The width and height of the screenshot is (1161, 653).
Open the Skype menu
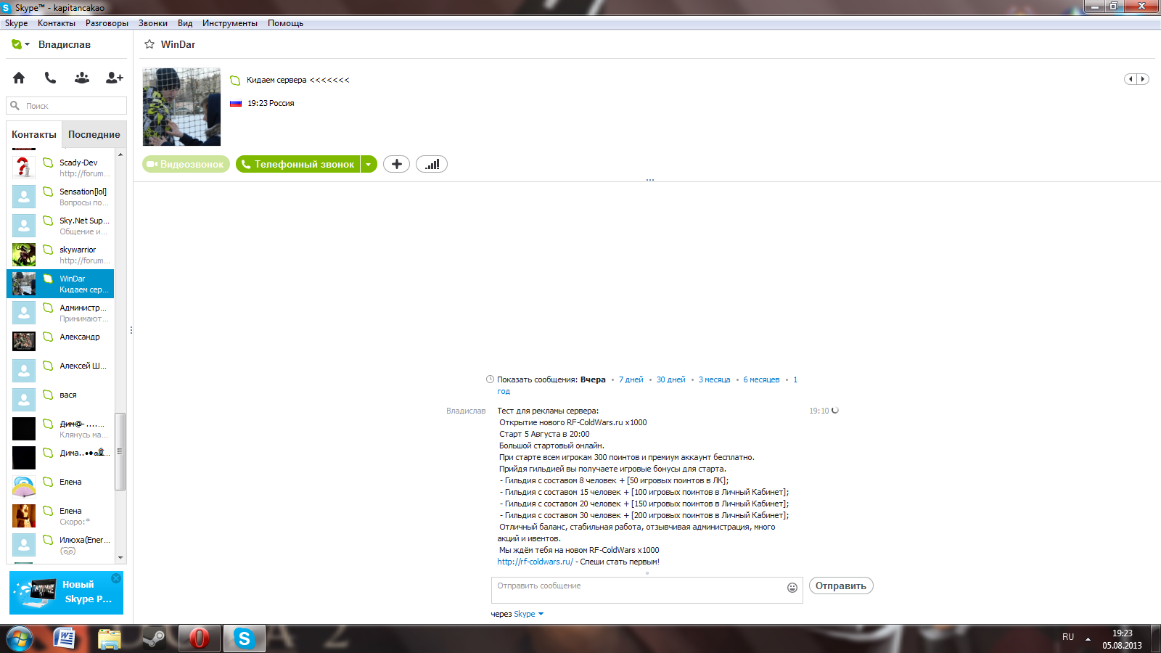point(16,23)
